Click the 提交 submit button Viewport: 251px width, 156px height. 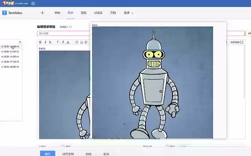coord(47,154)
